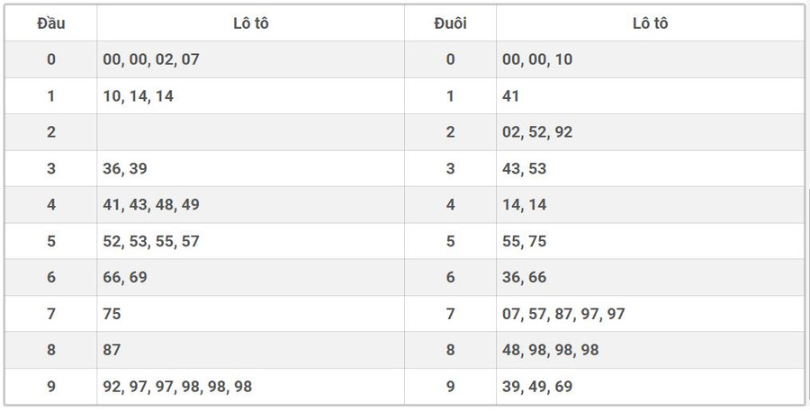Pick the cell "36, 66"
The image size is (810, 411).
coord(524,277)
